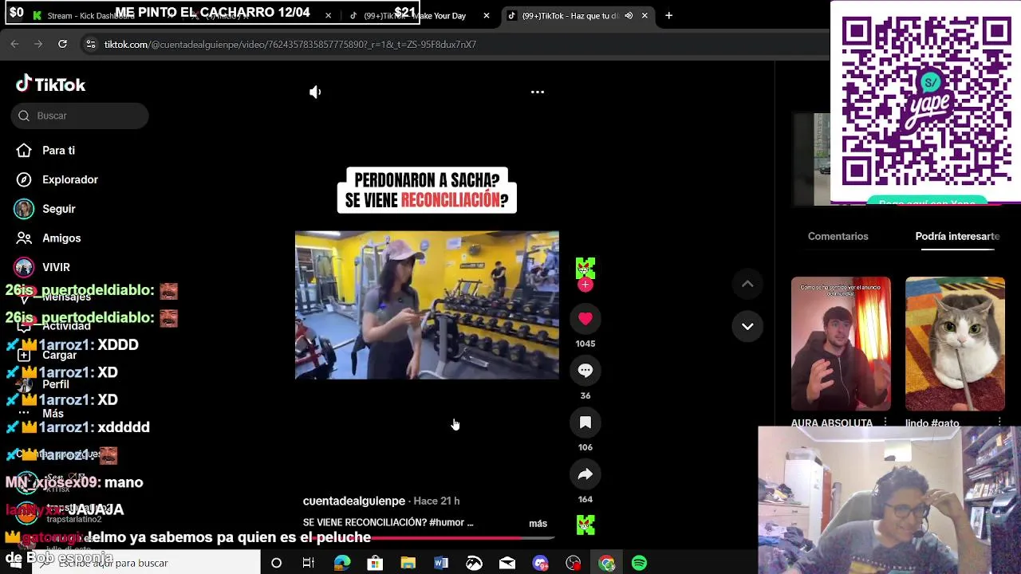Image resolution: width=1021 pixels, height=574 pixels.
Task: Open Spotify from the taskbar
Action: (x=639, y=563)
